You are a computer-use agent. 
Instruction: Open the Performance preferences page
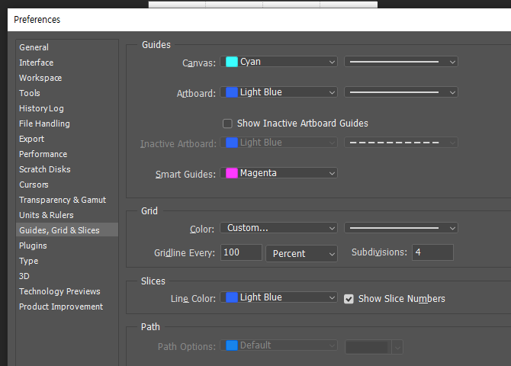(x=43, y=154)
